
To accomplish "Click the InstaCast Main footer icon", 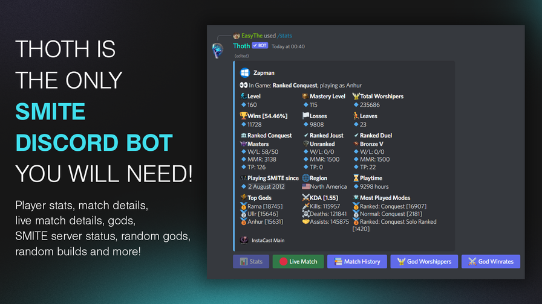I will coord(244,240).
